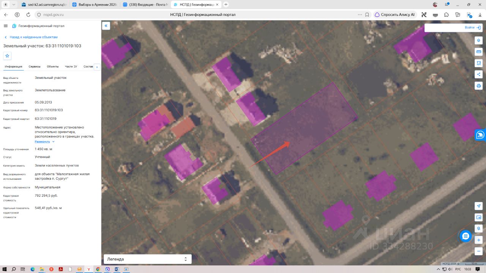Activate the area selection tool icon
This screenshot has width=486, height=273.
478,63
